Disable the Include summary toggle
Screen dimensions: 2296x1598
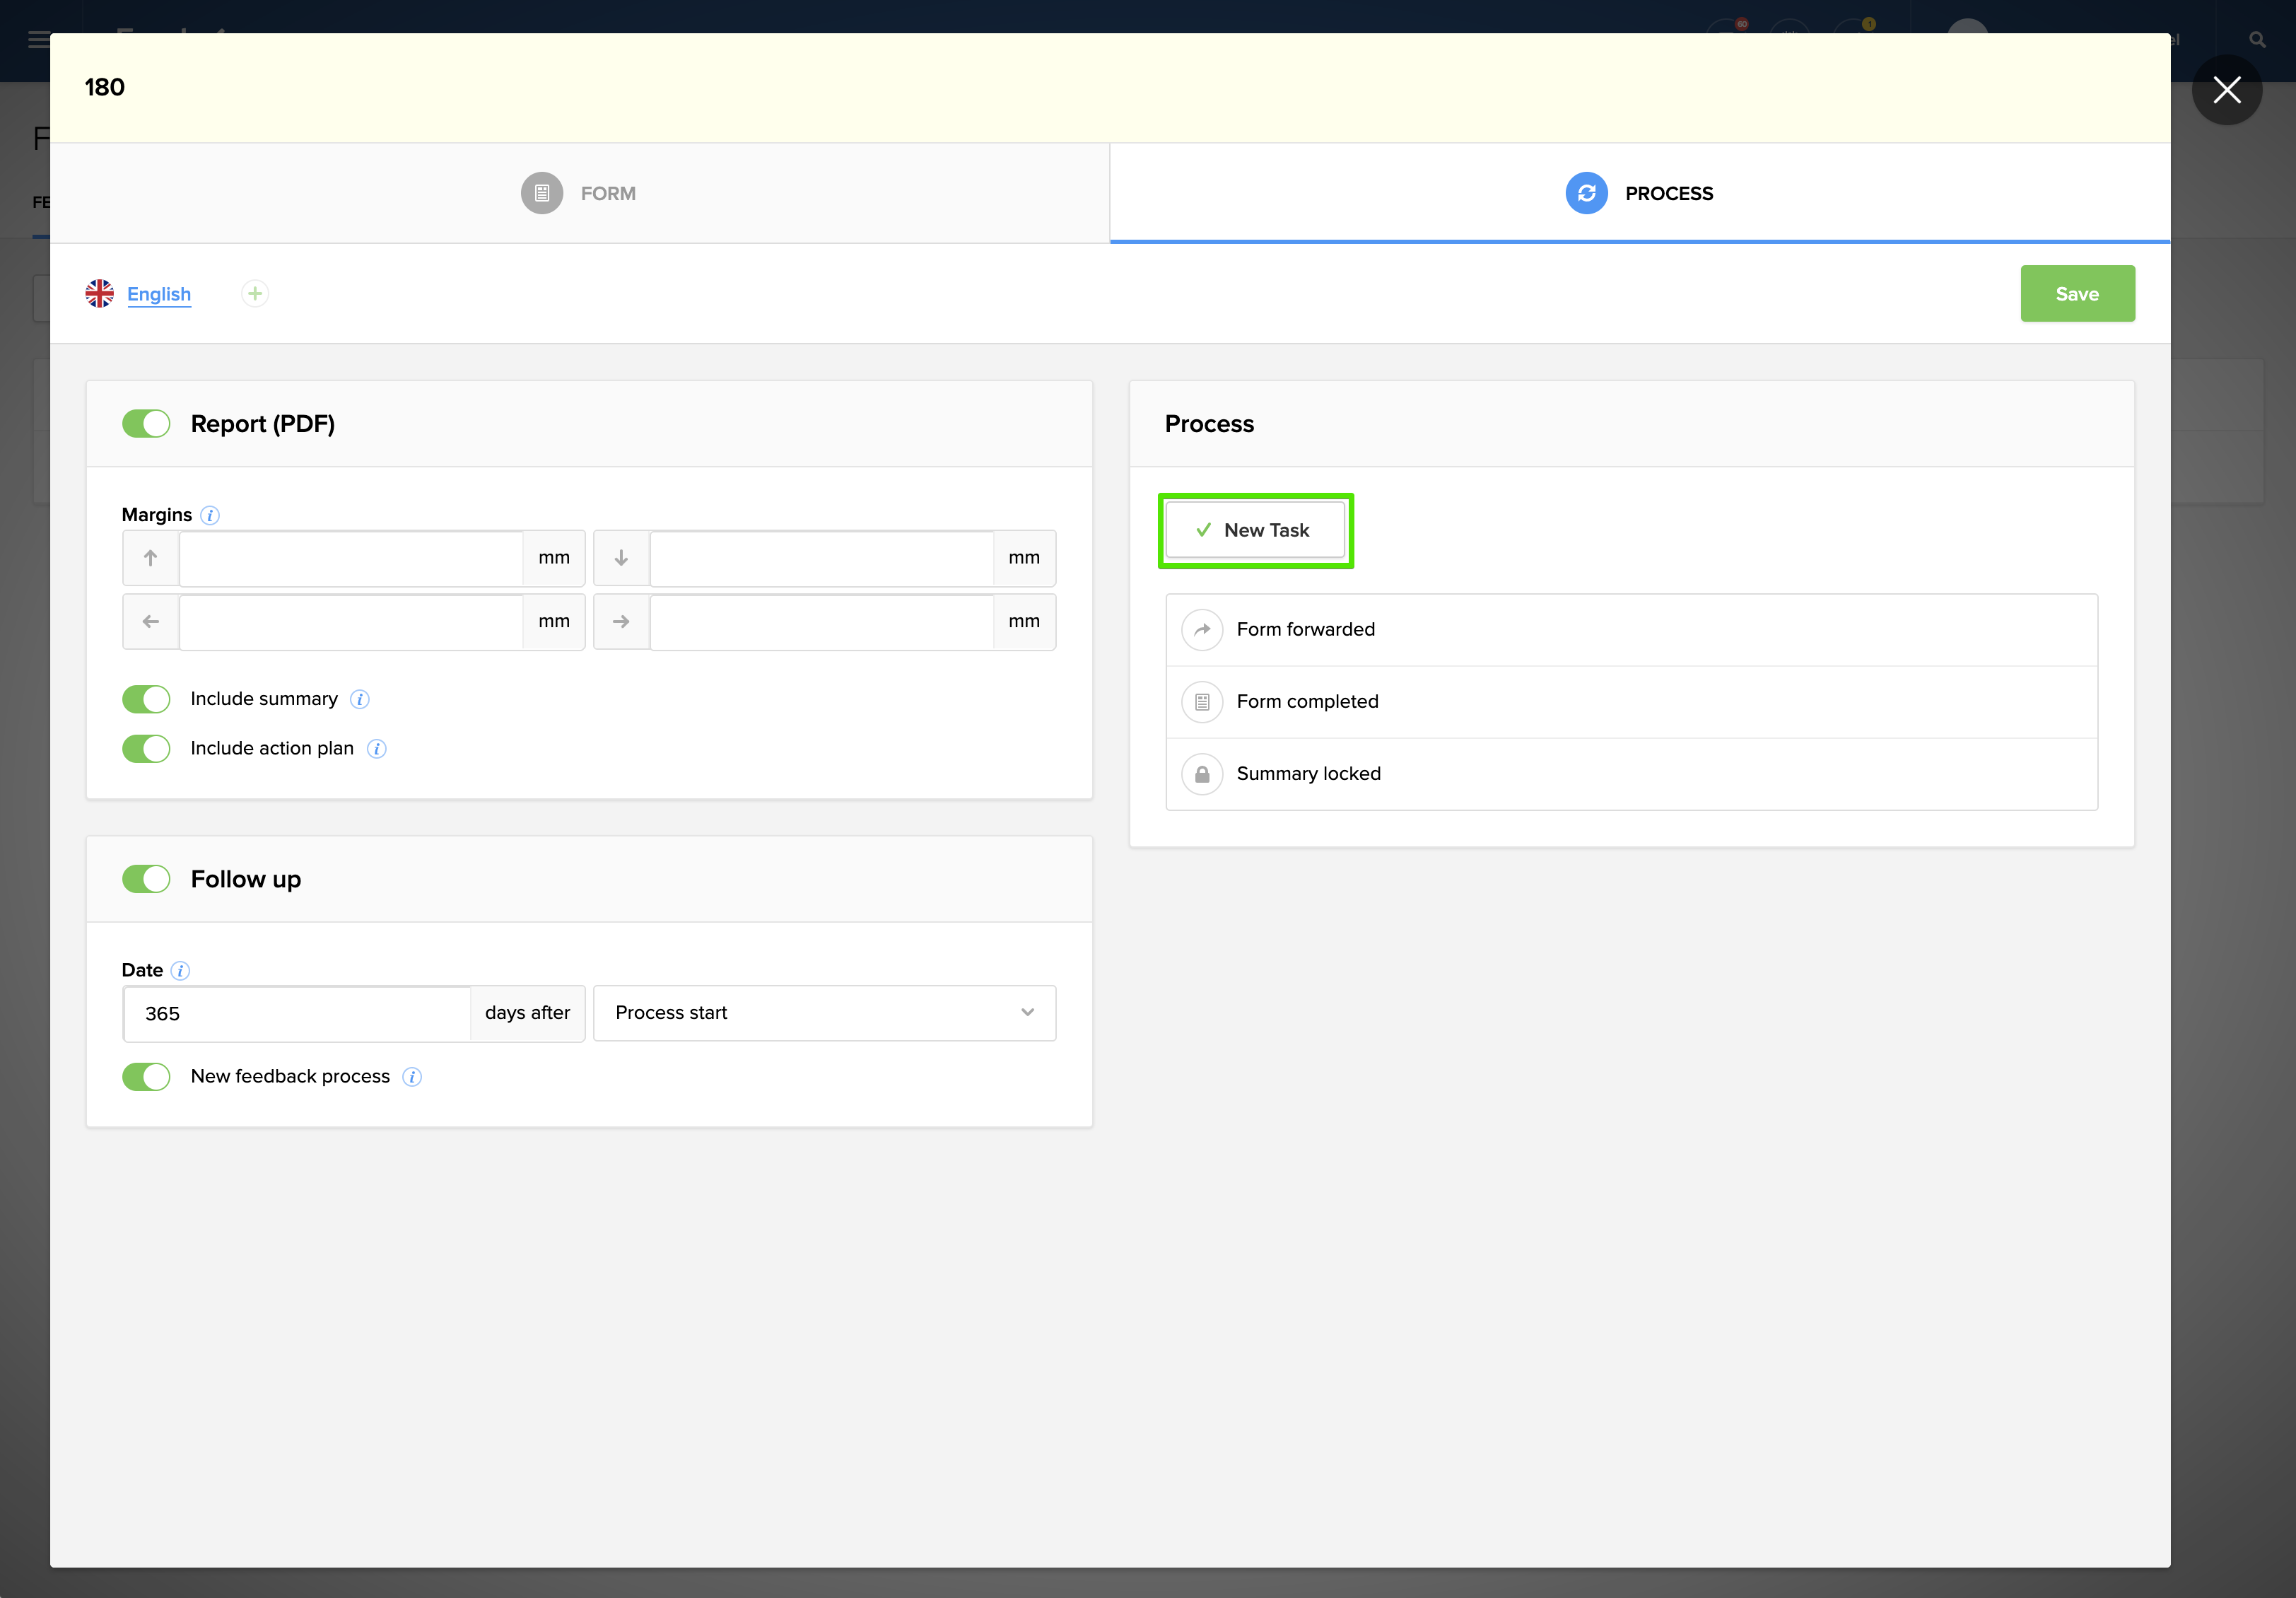tap(146, 699)
